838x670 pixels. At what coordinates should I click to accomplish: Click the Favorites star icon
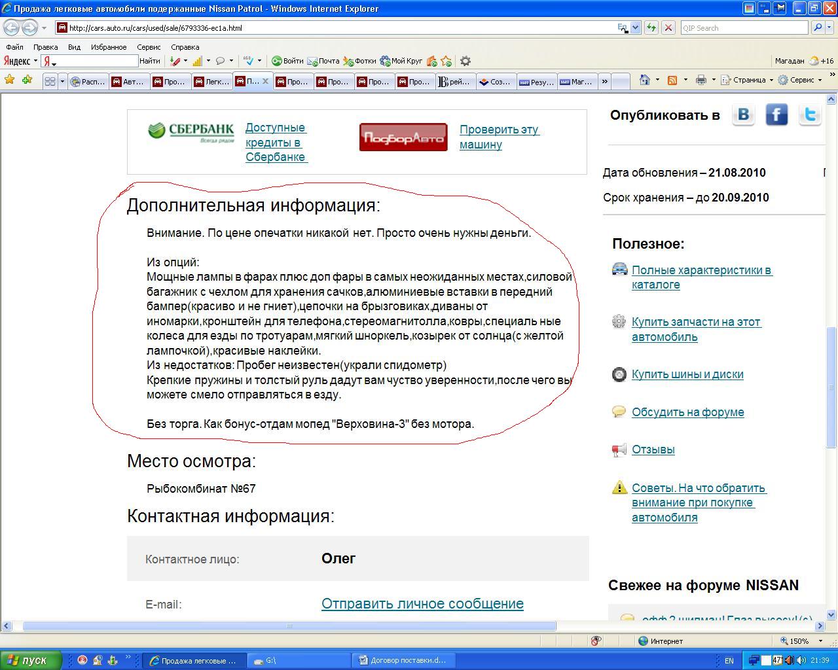[x=10, y=80]
